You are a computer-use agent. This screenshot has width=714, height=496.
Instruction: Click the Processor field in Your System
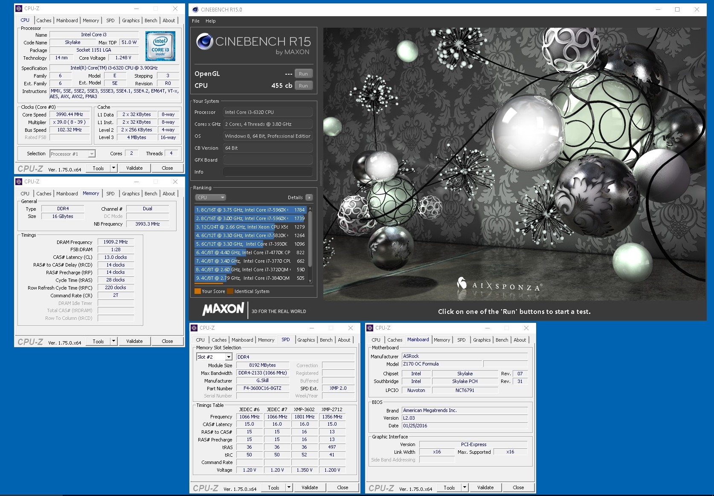267,112
